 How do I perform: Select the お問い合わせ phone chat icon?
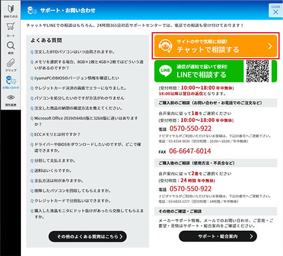[x=11, y=83]
